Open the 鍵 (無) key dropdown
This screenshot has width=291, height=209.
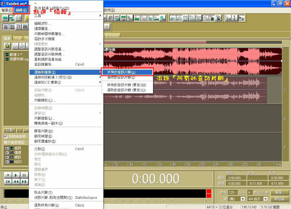[242, 199]
